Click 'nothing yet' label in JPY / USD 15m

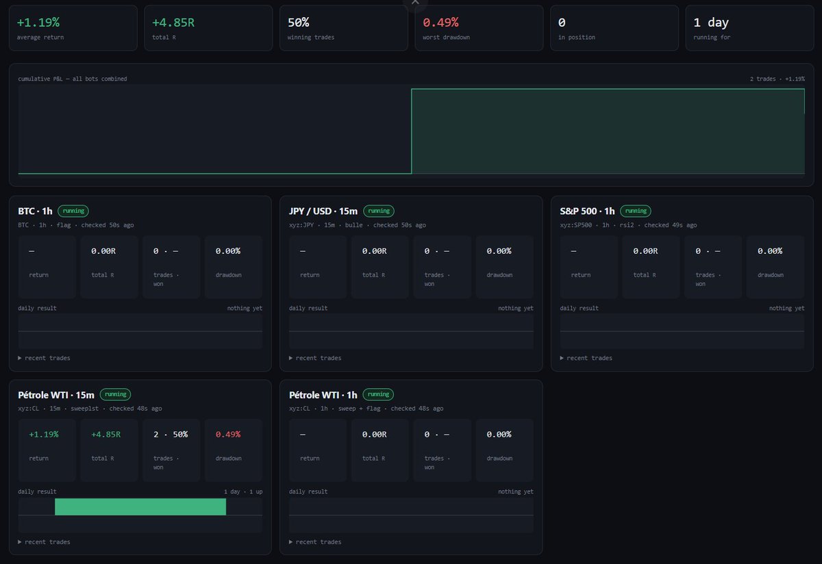pos(515,308)
